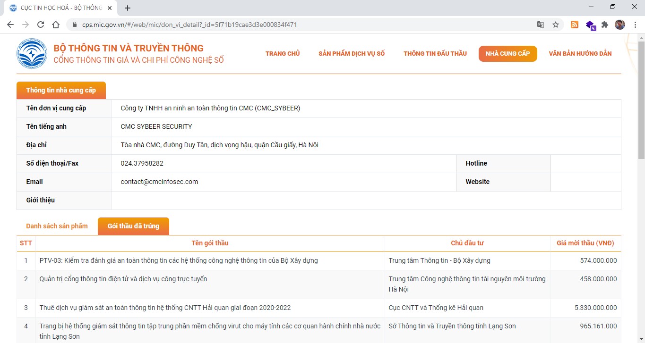Open VĂN BẢN HƯỚNG DẪN menu
645x343 pixels.
click(580, 53)
